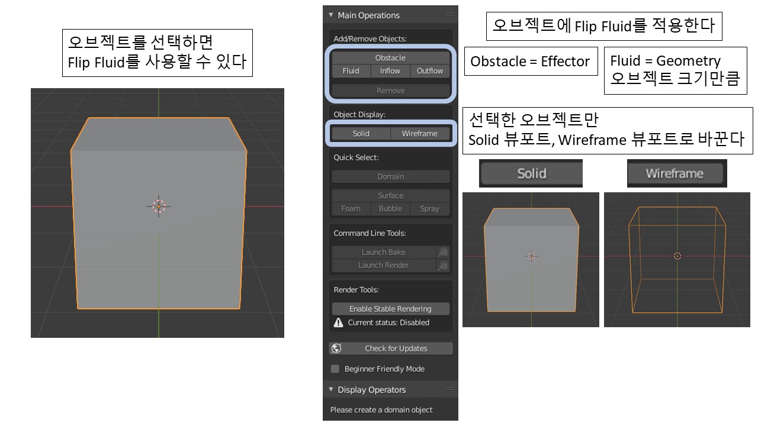Click the 'Obstacle = Effector' text box
This screenshot has width=758, height=426.
click(531, 61)
